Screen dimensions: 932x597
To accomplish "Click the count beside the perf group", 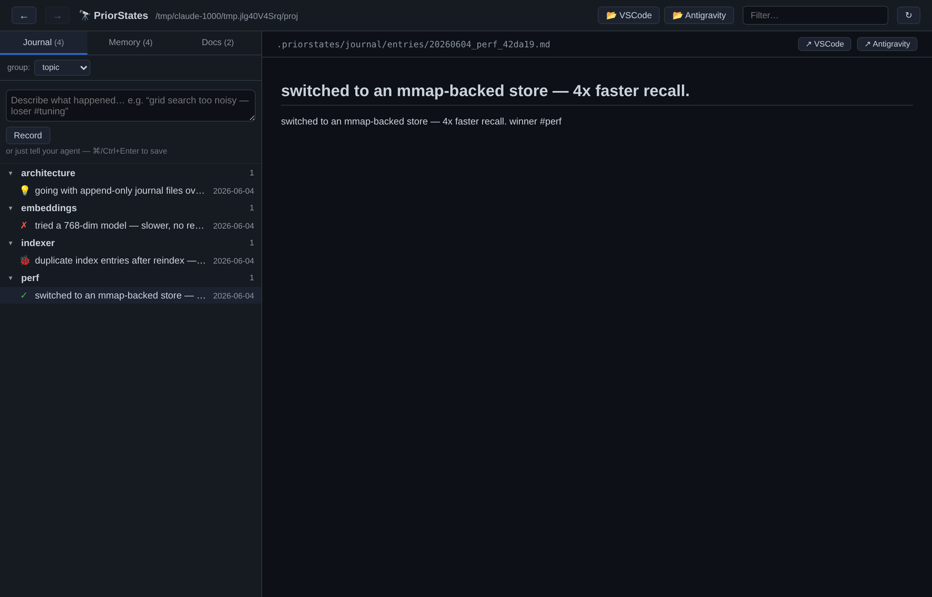I will click(252, 277).
